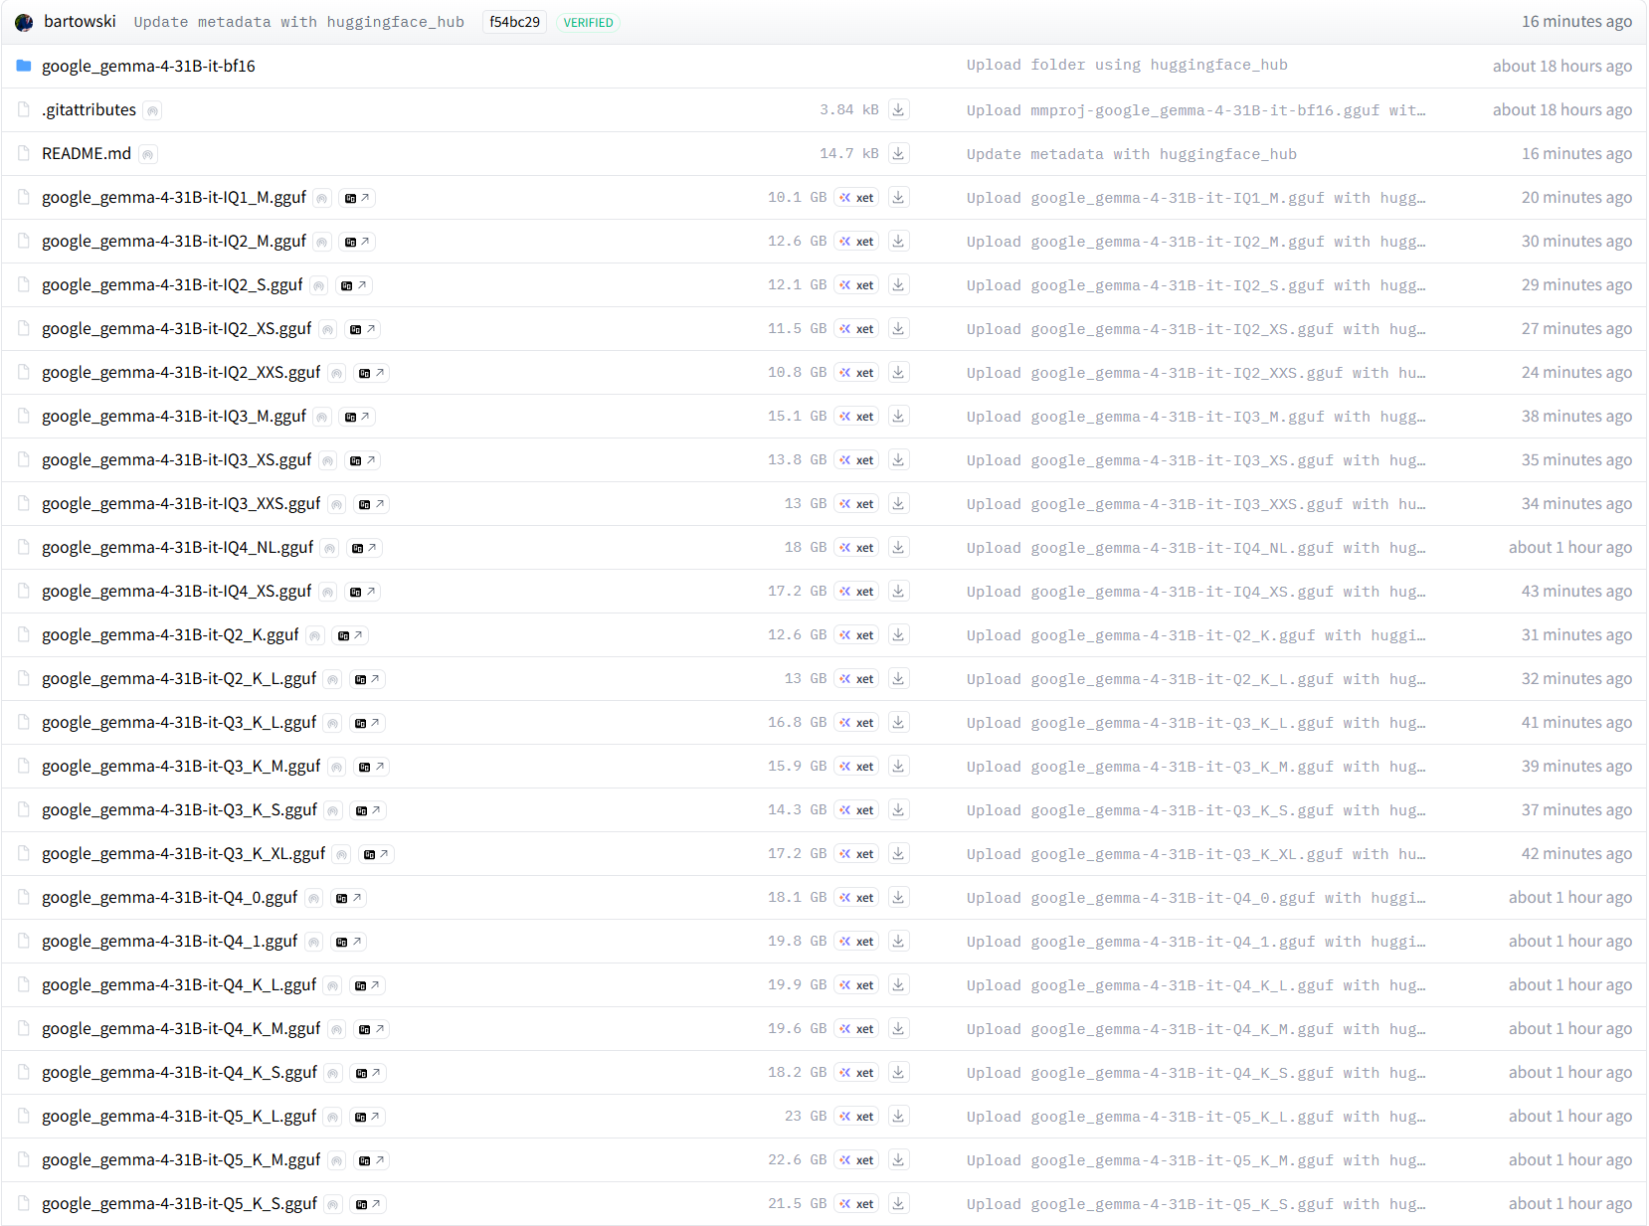Open the .gitattributes file name link

point(89,109)
